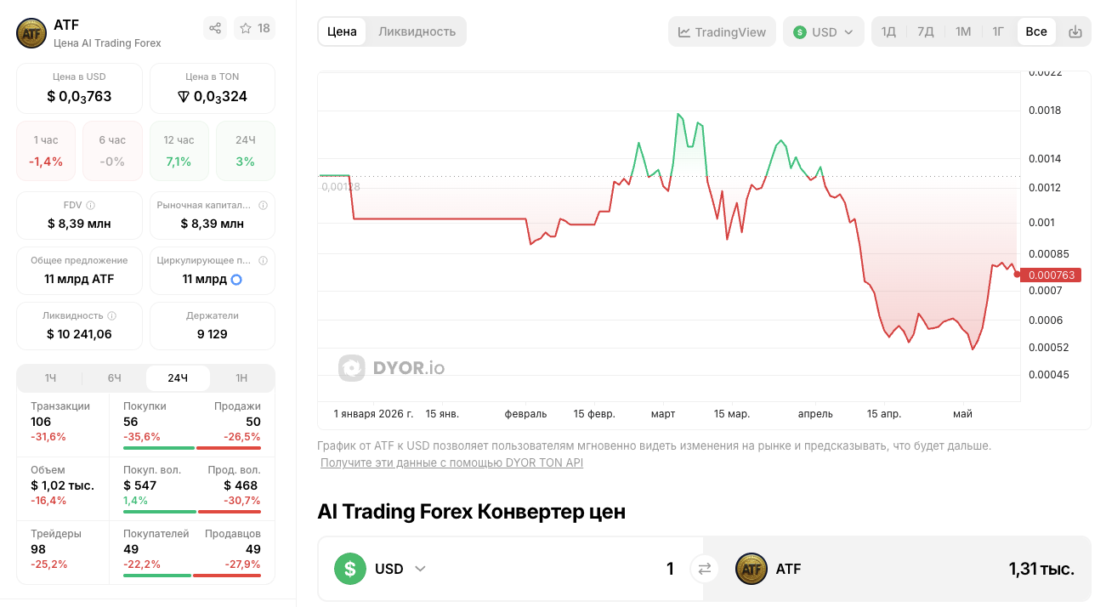
Task: Click the buy volume value $ 547
Action: tap(139, 485)
